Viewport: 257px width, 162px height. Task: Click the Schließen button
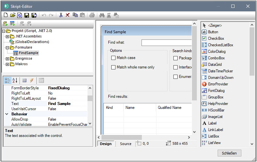pos(229,153)
